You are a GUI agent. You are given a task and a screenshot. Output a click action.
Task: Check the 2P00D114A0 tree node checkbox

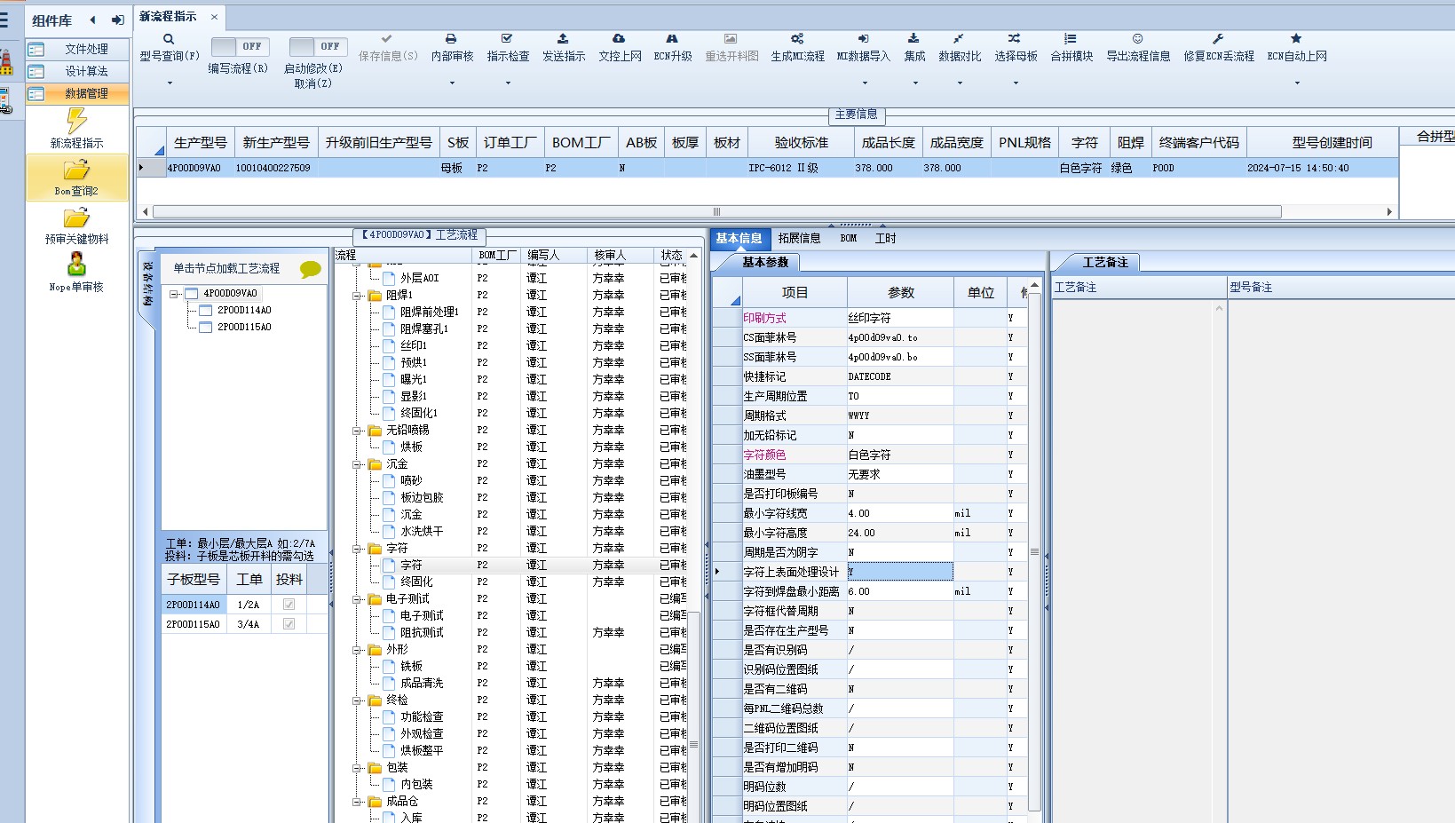point(205,310)
